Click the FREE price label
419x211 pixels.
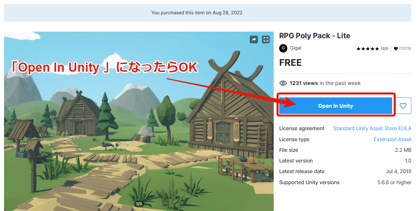point(291,63)
